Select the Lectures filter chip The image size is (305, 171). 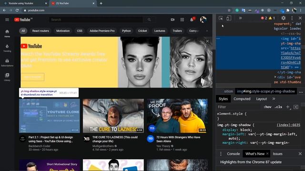tap(160, 31)
